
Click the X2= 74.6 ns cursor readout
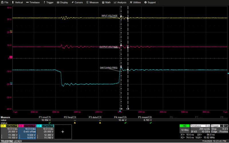click(187, 138)
